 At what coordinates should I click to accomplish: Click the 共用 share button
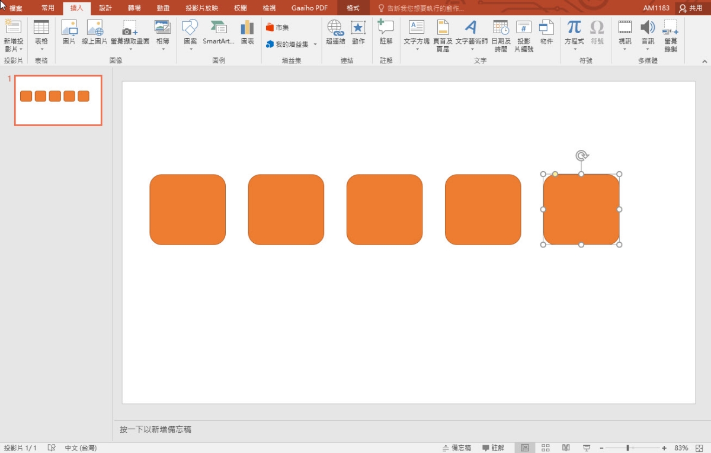click(x=691, y=8)
